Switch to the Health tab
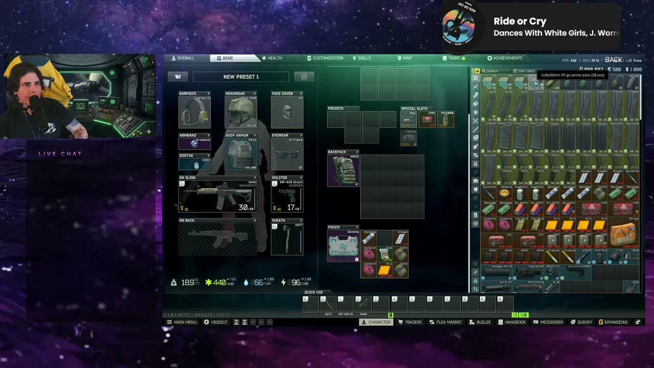This screenshot has width=654, height=368. [272, 58]
